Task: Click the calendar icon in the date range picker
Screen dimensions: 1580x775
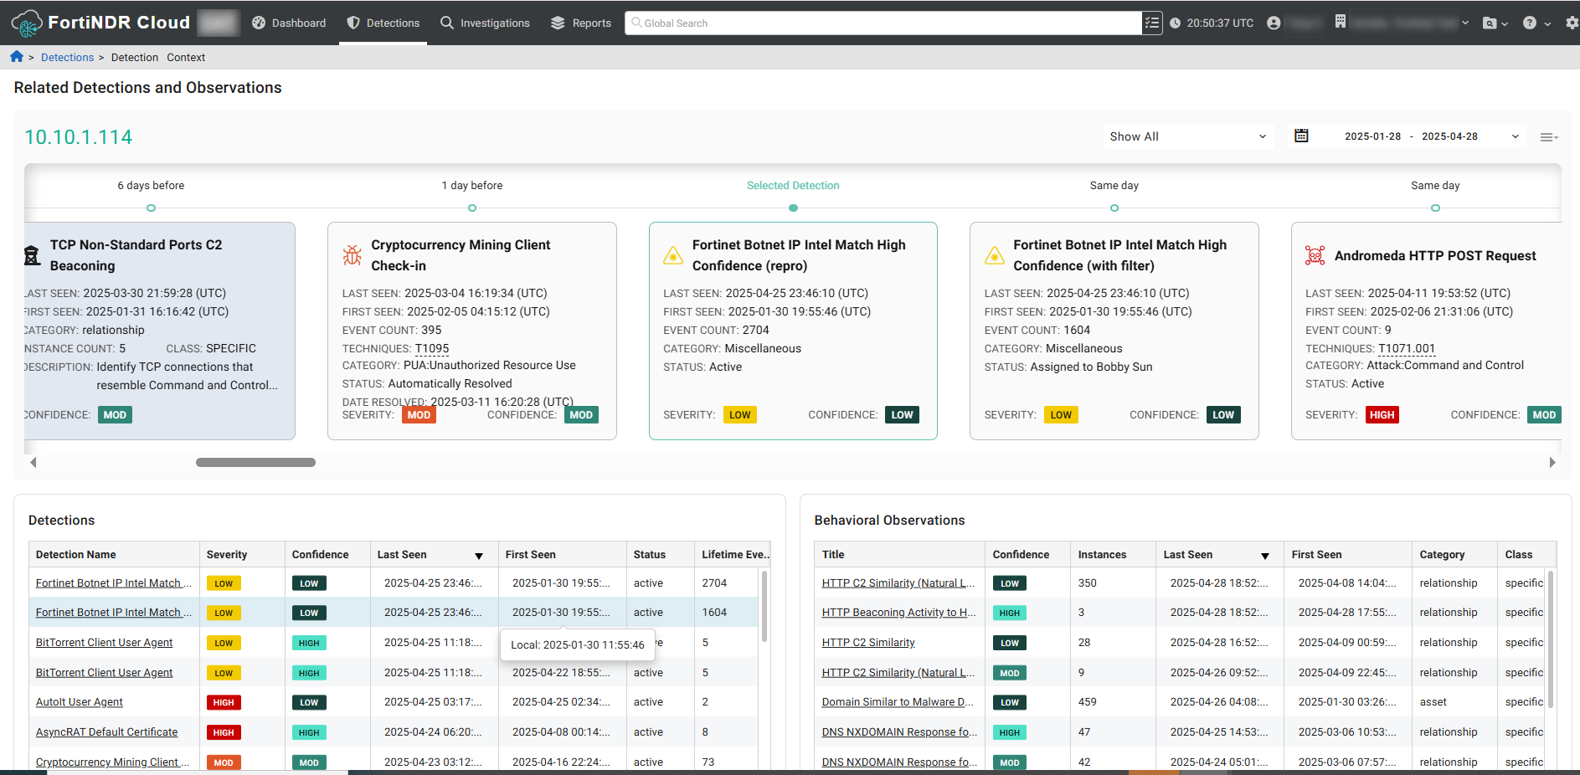Action: point(1301,136)
